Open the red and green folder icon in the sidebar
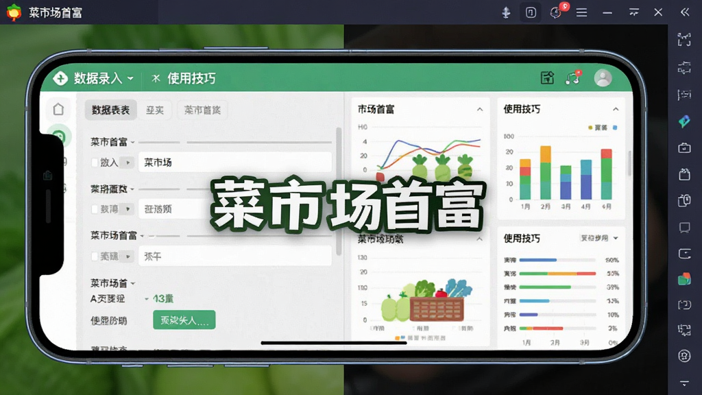 tap(684, 279)
